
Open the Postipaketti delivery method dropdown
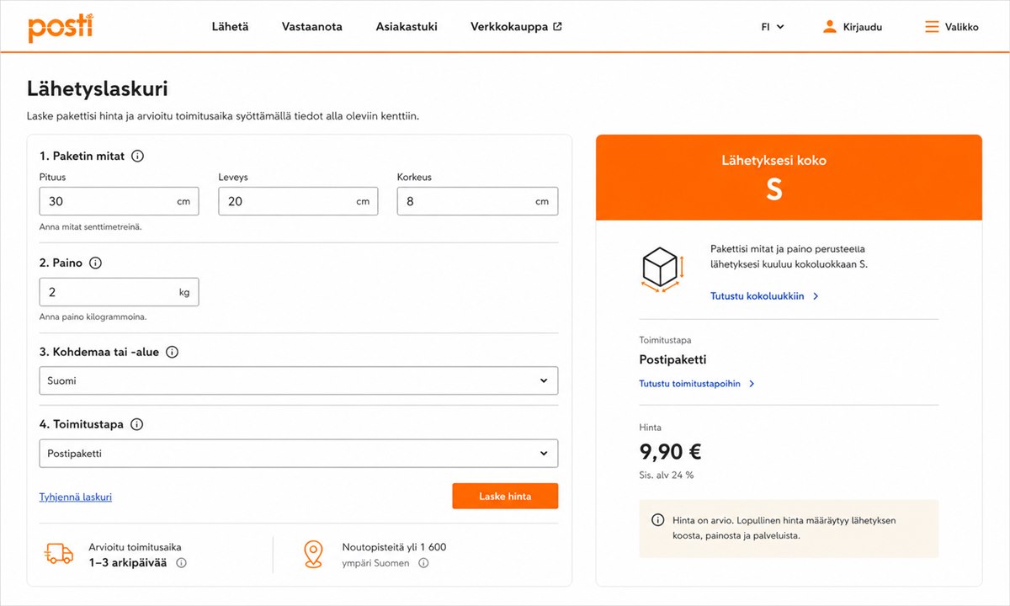click(x=298, y=453)
